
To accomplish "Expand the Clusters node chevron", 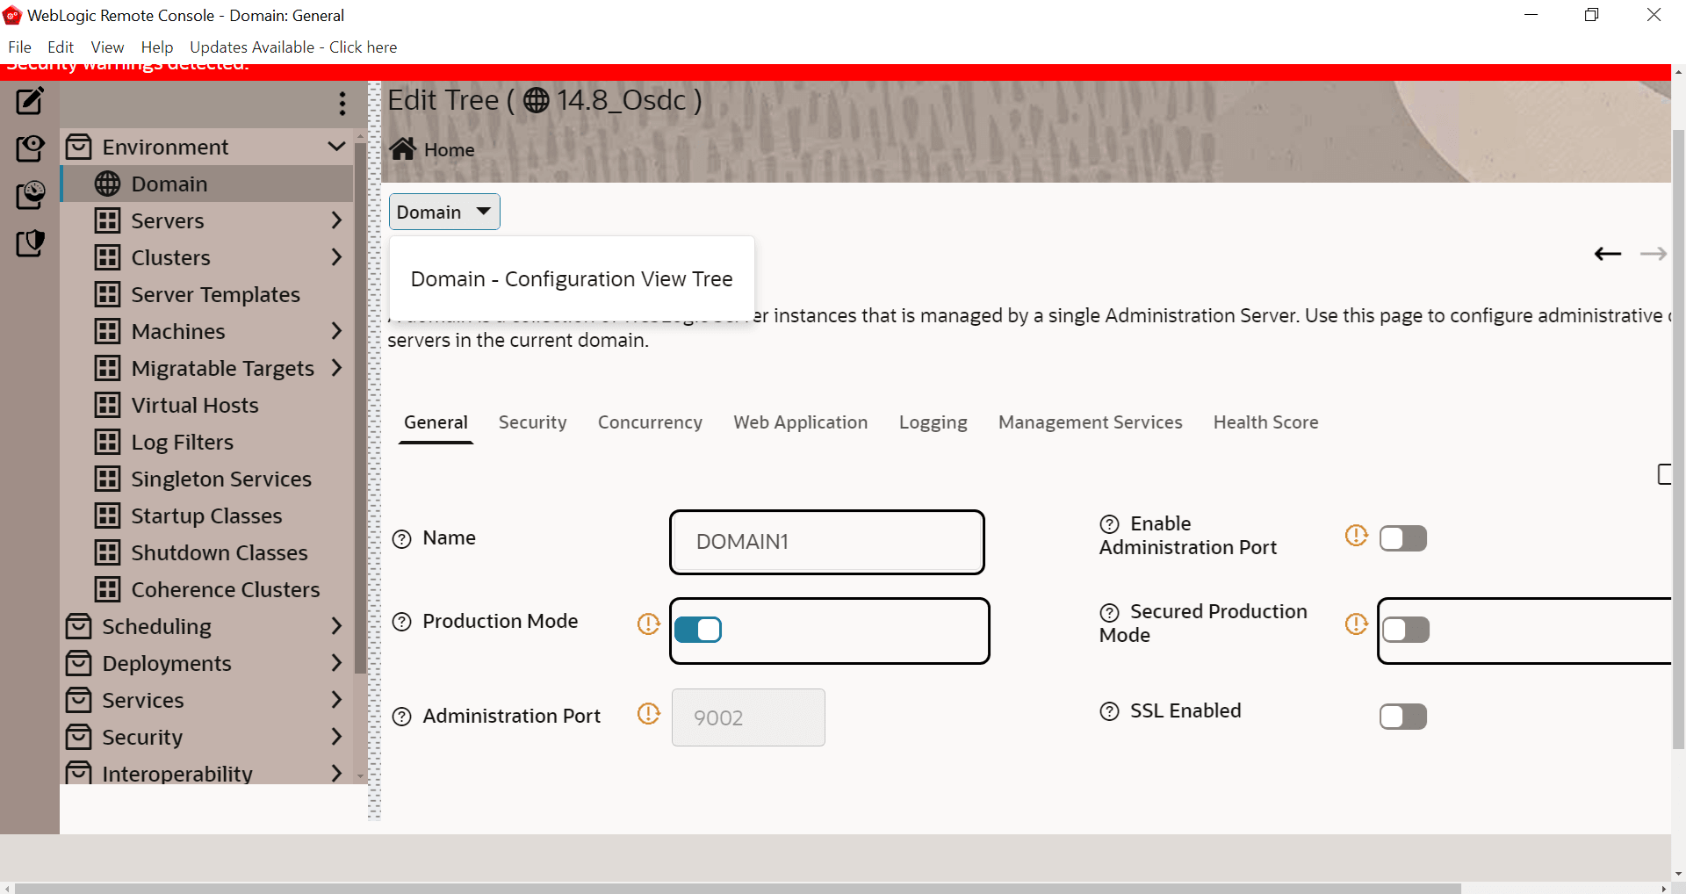I will [x=336, y=257].
